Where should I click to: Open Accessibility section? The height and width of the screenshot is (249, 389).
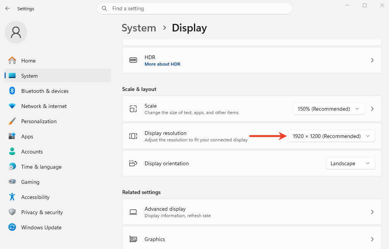pos(58,197)
